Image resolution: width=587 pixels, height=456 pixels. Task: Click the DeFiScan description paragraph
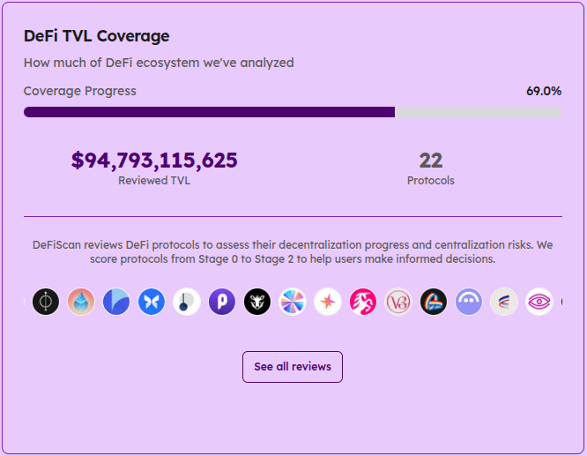point(293,251)
